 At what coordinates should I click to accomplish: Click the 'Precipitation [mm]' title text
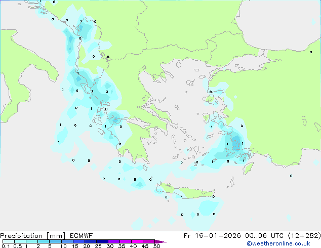click(x=33, y=236)
